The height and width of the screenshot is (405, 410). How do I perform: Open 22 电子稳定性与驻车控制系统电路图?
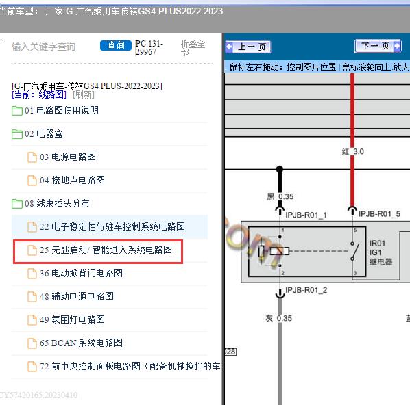(x=112, y=226)
